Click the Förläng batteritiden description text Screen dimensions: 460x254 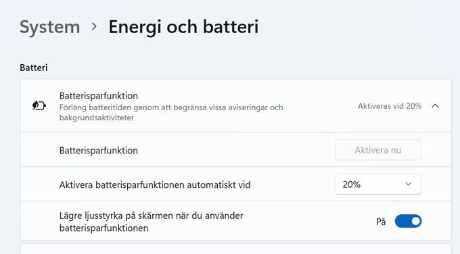click(171, 113)
